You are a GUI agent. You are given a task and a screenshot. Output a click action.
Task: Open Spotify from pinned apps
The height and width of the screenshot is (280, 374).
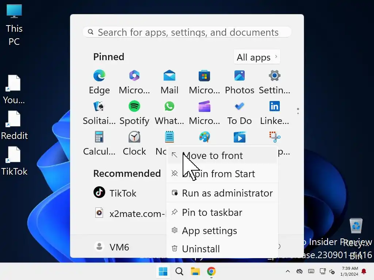pos(134,113)
